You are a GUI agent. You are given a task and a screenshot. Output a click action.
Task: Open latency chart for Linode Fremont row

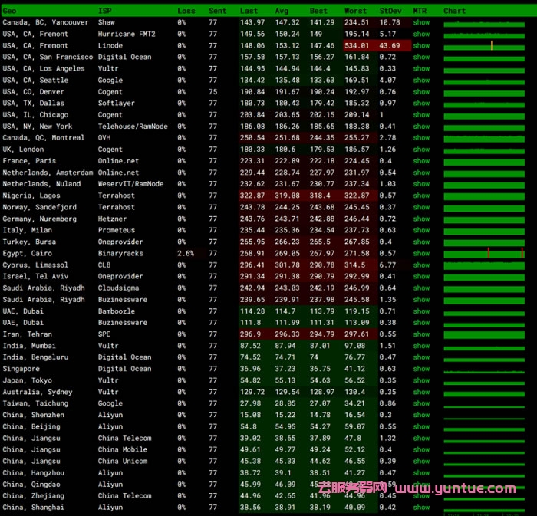pos(483,45)
